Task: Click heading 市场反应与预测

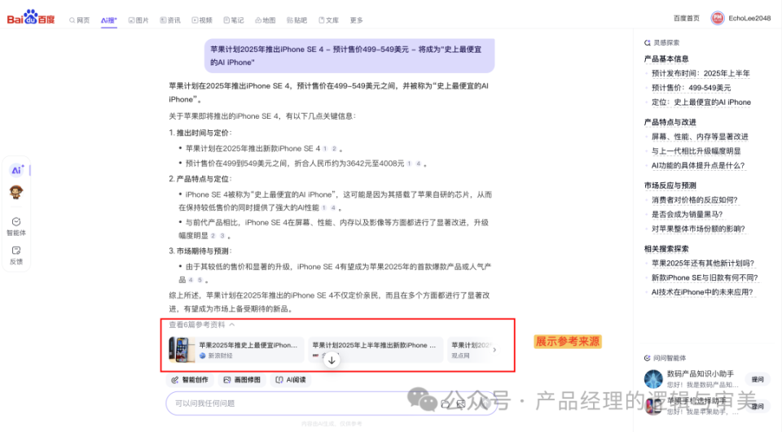Action: (x=670, y=185)
